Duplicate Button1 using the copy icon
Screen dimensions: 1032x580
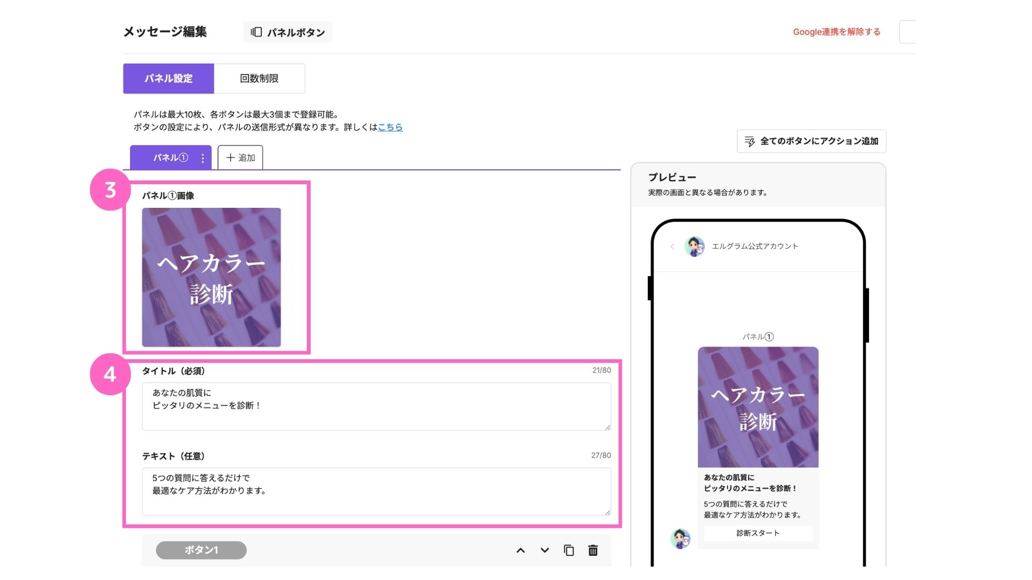click(x=569, y=550)
